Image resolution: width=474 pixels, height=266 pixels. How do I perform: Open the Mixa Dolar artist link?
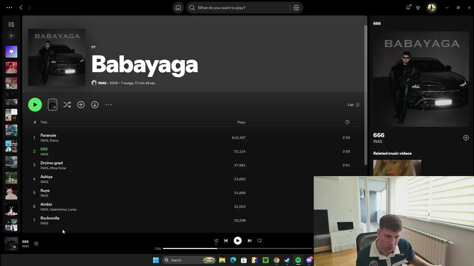pos(58,168)
